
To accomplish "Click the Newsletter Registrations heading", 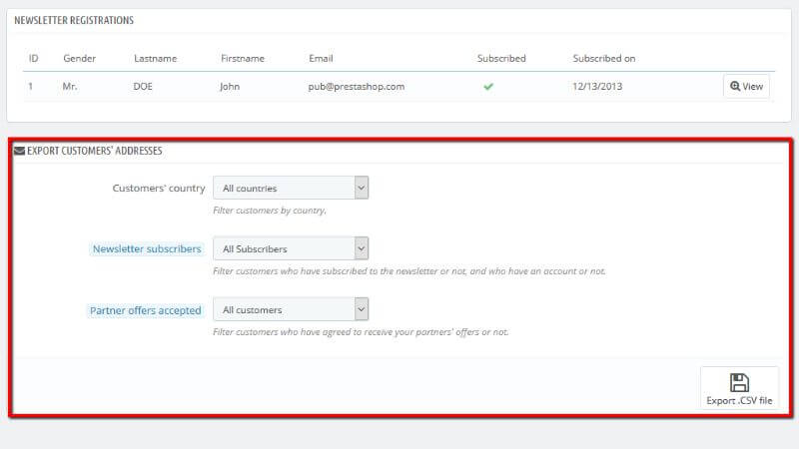I will pos(74,20).
